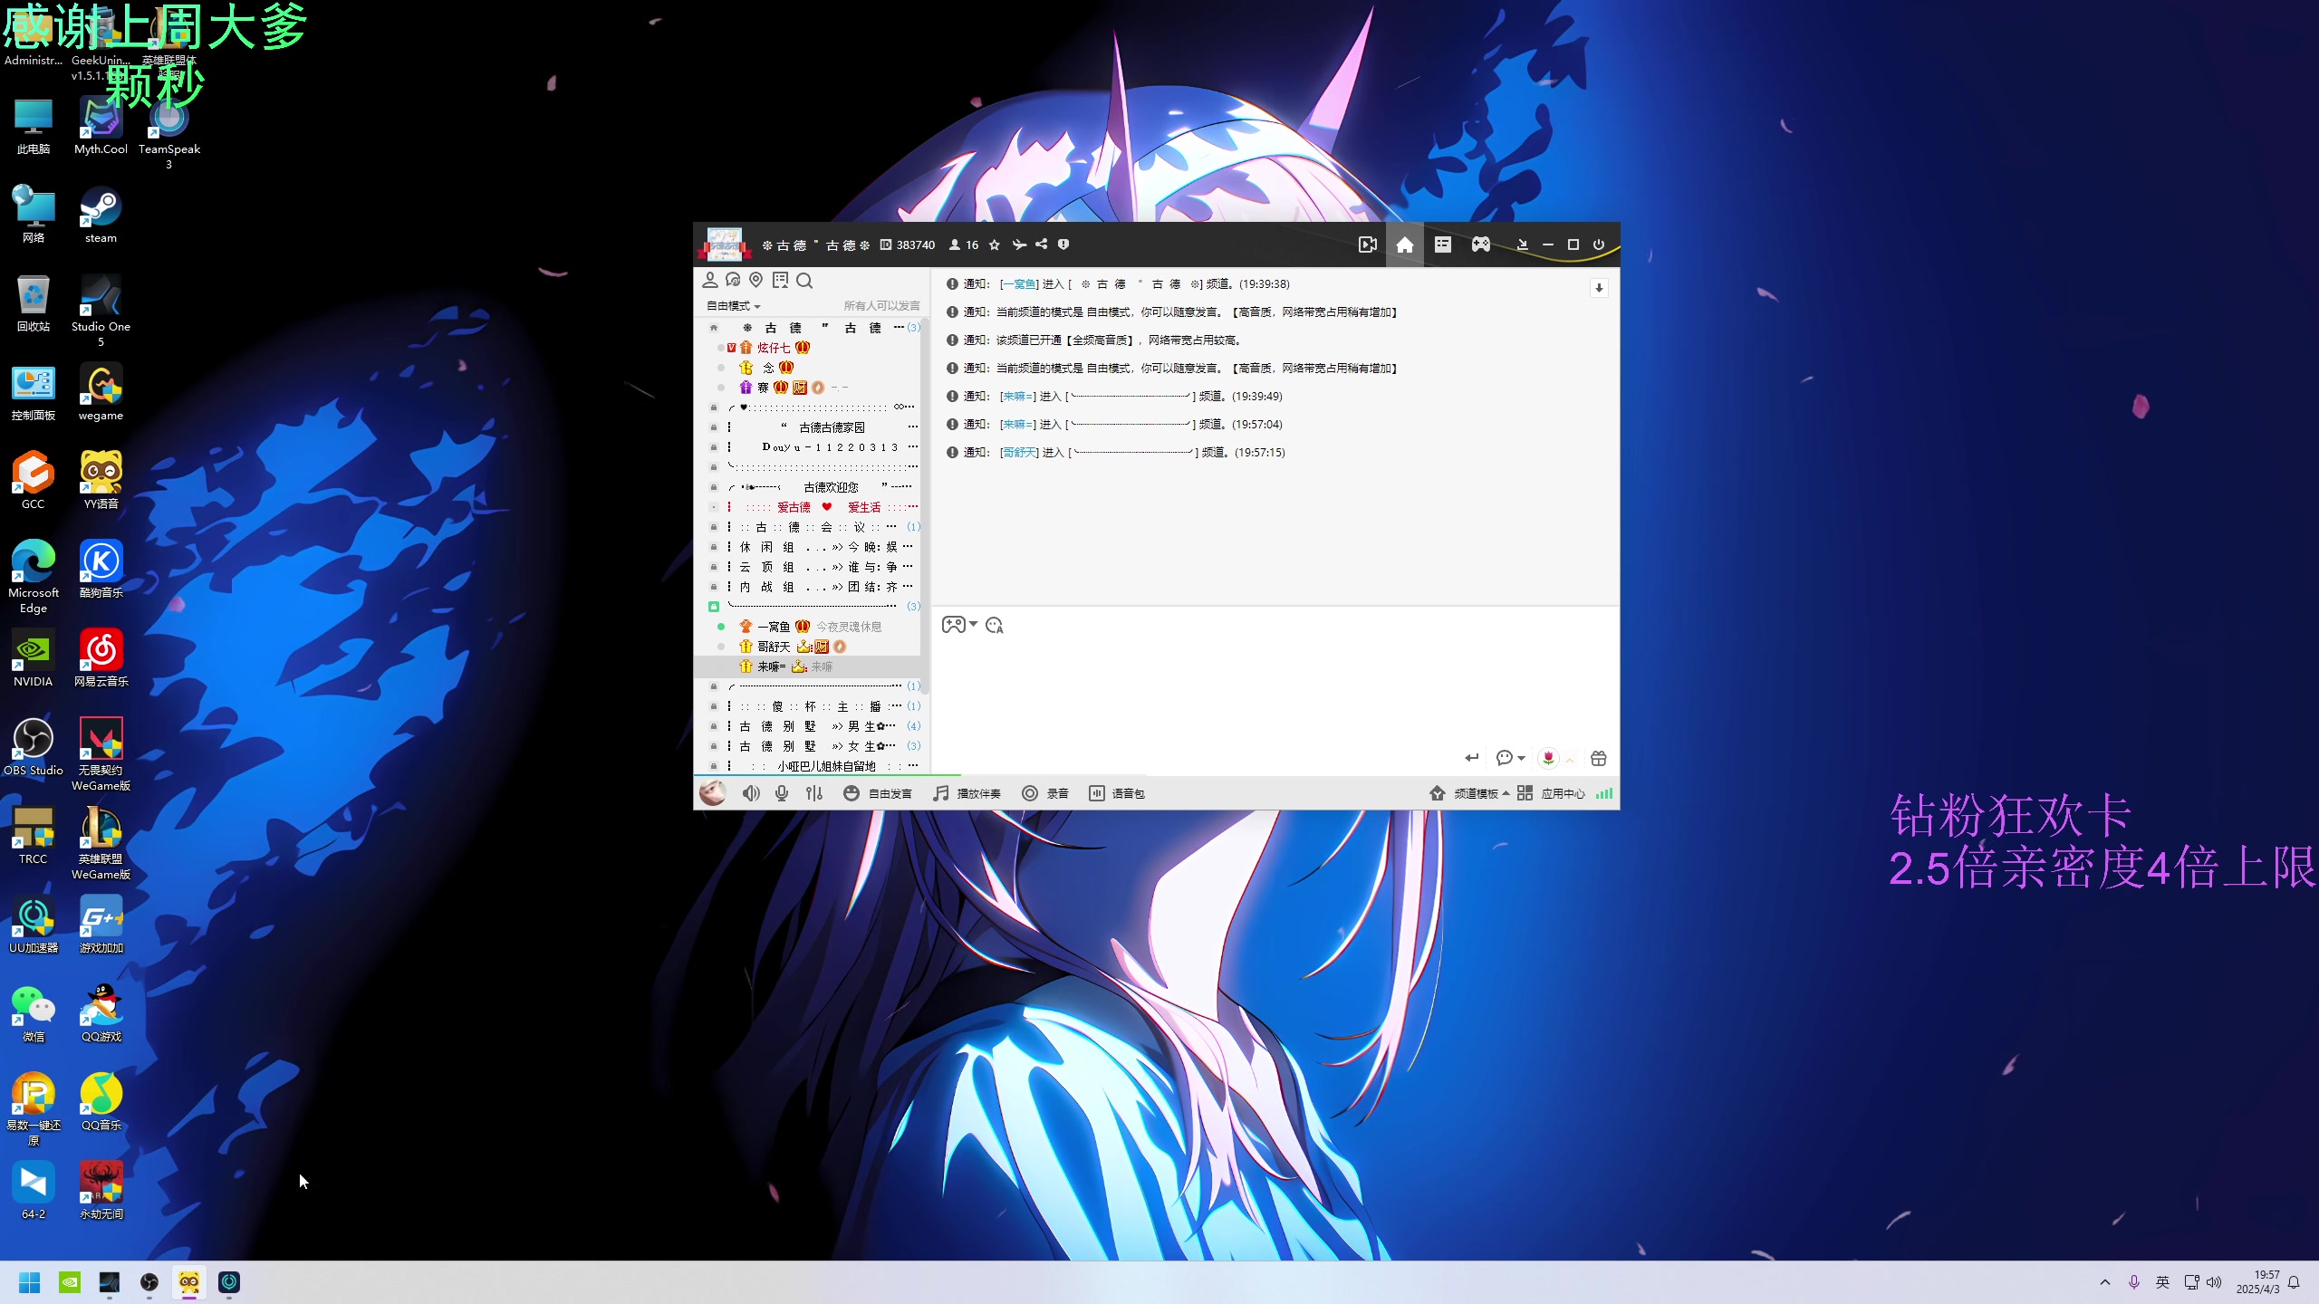Toggle 录音 recording

pos(1045,793)
